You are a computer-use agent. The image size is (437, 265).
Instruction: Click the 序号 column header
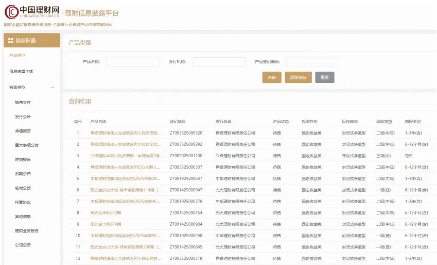[x=78, y=122]
